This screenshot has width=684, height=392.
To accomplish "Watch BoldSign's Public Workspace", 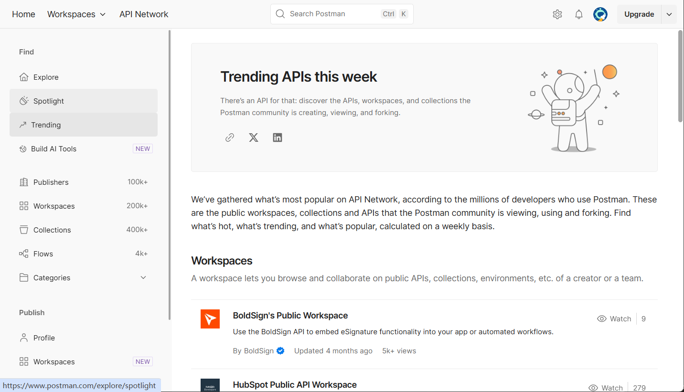I will tap(614, 319).
